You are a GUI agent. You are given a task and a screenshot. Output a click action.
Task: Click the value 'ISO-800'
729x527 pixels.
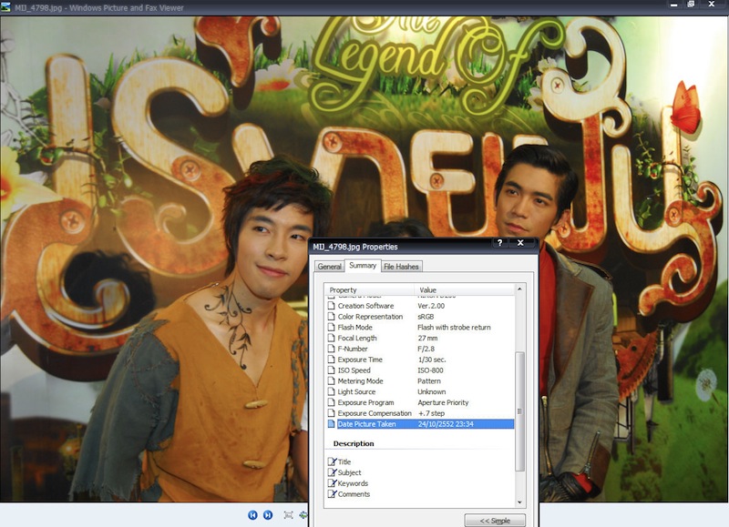(430, 370)
